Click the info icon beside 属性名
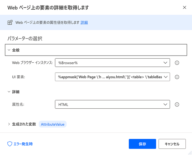Screen dimensions: 192x155 tap(177, 104)
